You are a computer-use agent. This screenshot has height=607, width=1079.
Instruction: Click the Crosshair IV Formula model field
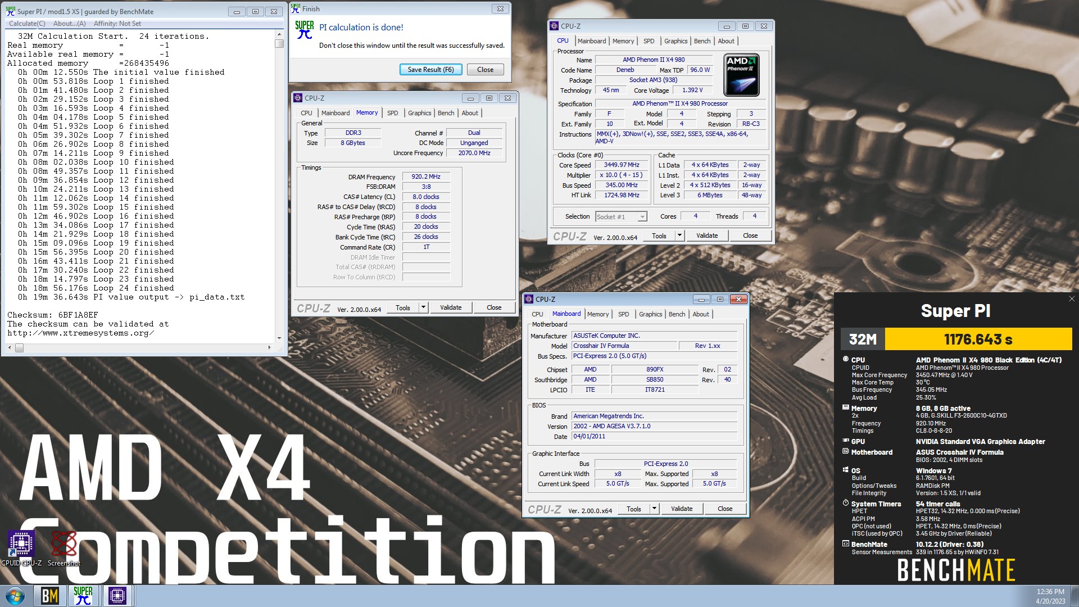coord(624,346)
